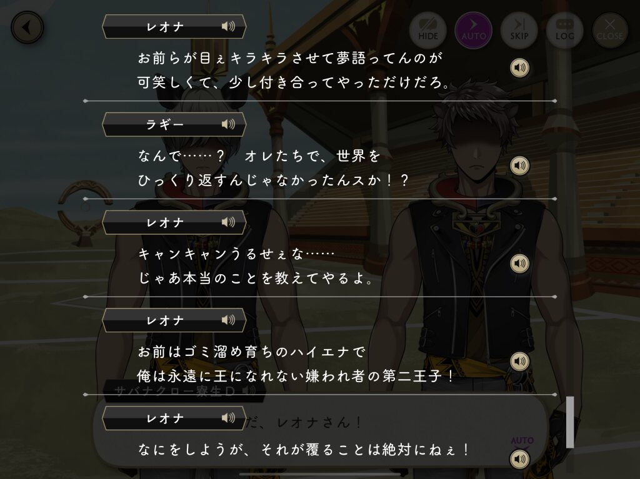640x479 pixels.
Task: Close the log with CLOSE button
Action: pyautogui.click(x=610, y=31)
